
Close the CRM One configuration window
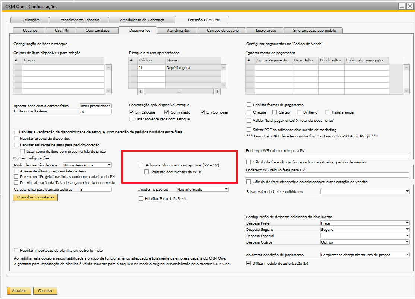409,6
